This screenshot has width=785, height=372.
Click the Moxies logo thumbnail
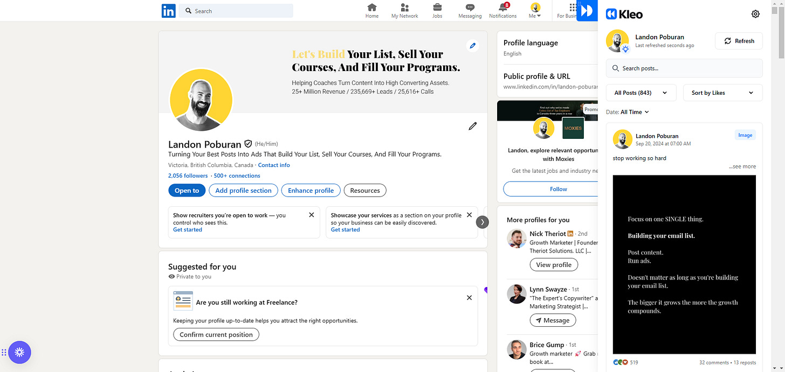point(573,128)
